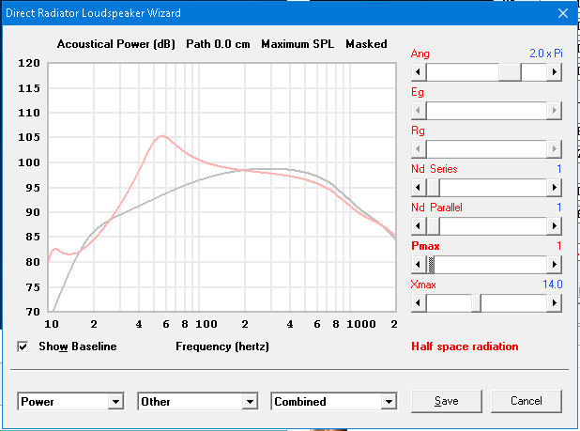
Task: Click the Maximum SPL label
Action: (298, 44)
